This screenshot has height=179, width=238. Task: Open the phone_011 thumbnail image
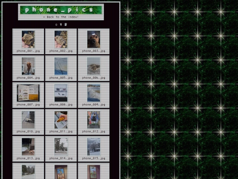61,120
